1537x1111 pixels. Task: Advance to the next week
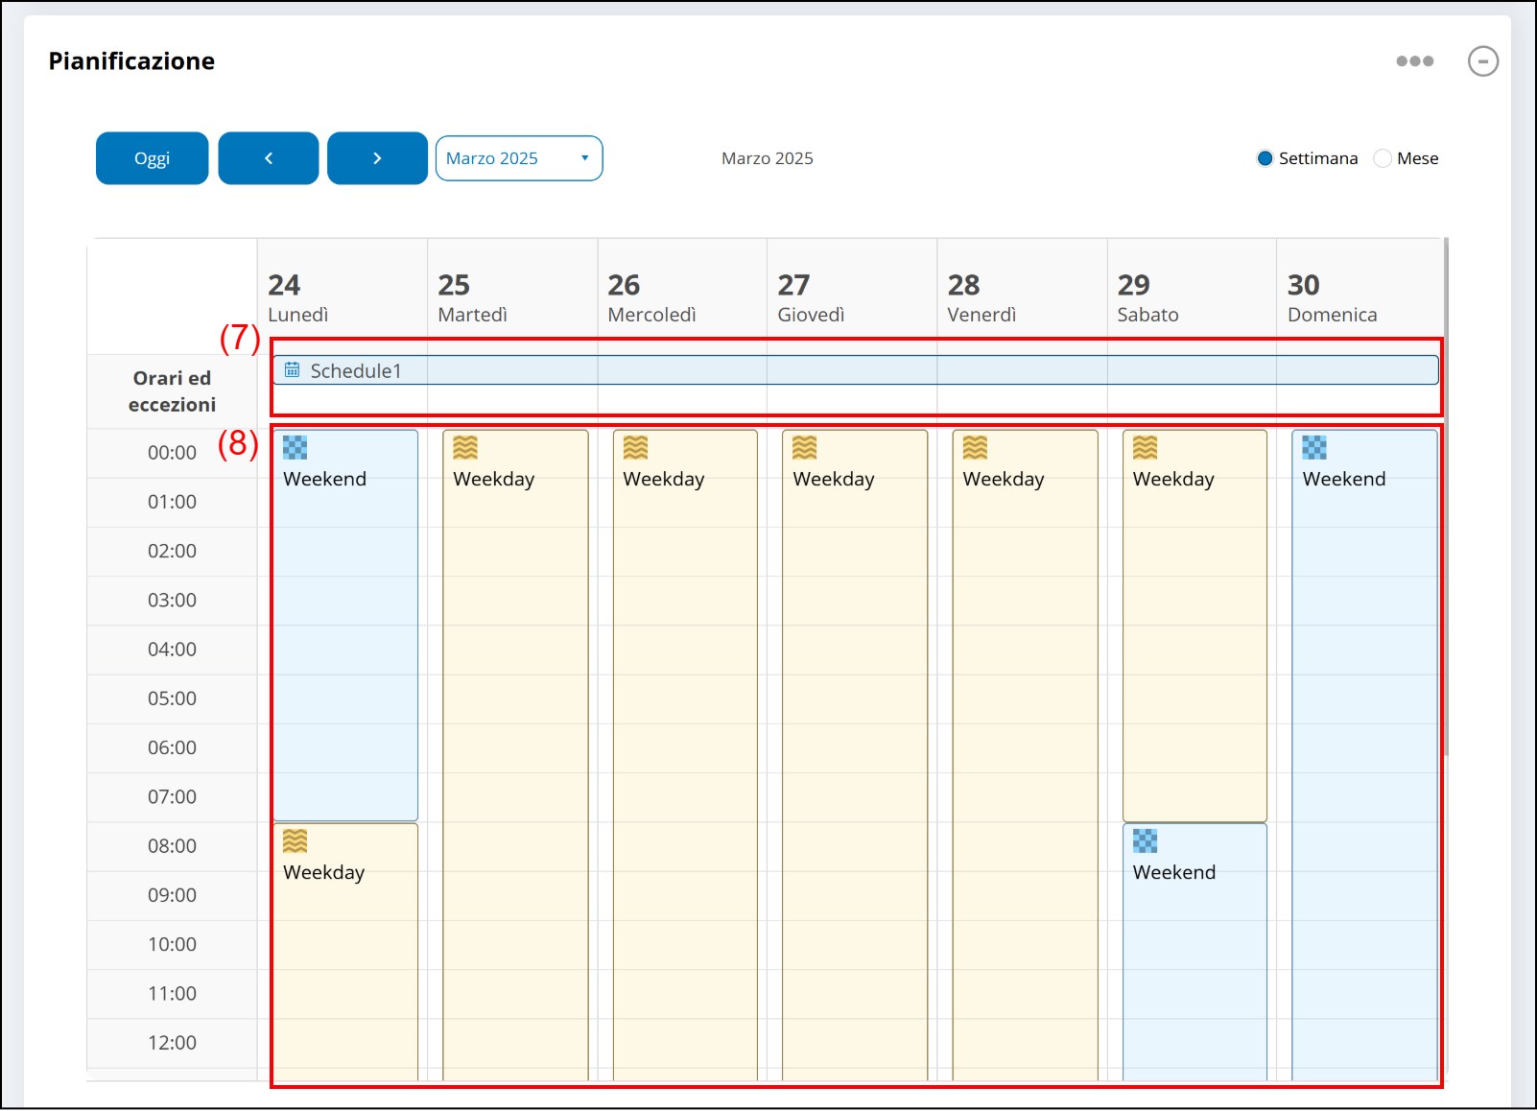click(377, 158)
